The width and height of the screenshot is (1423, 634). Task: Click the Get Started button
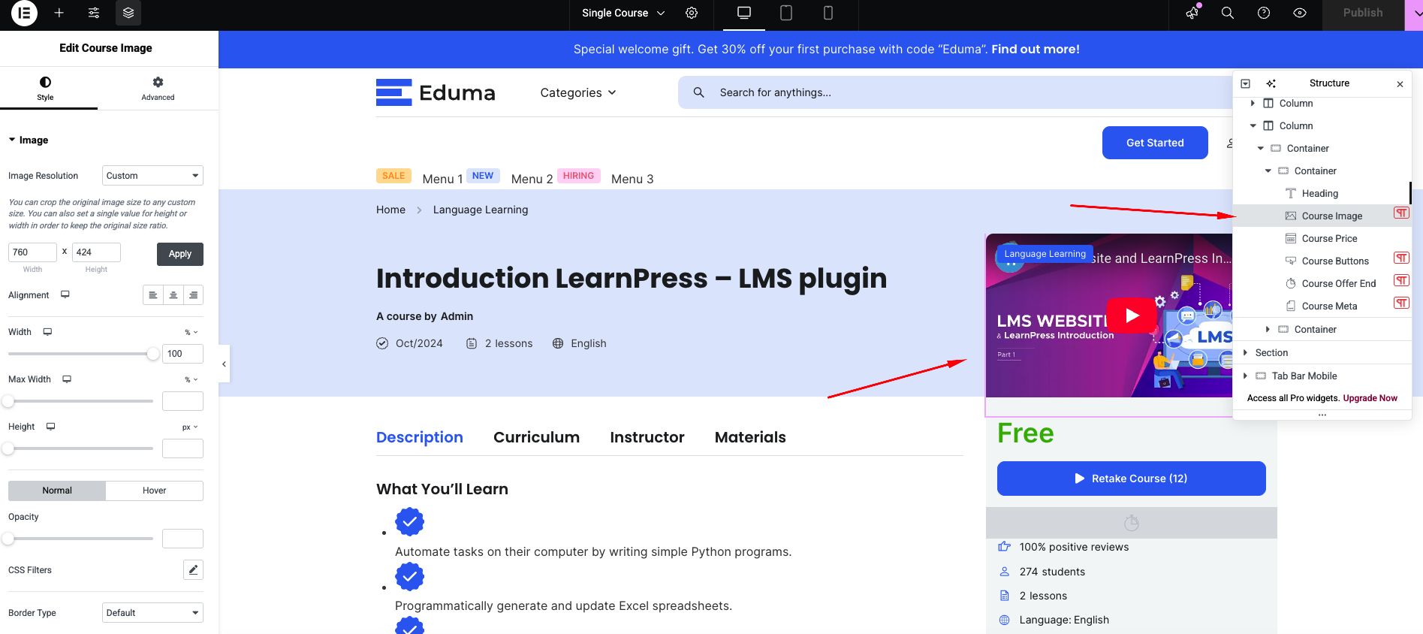(x=1155, y=143)
